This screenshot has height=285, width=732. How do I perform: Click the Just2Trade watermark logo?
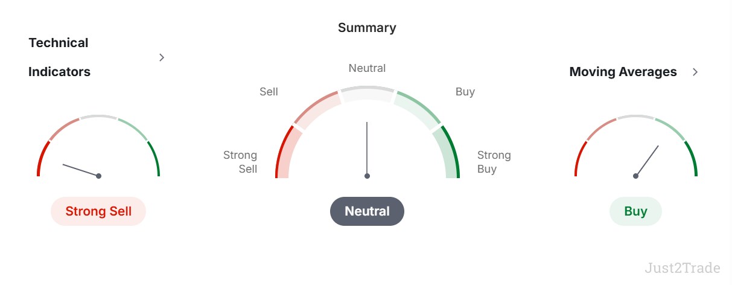tap(682, 268)
